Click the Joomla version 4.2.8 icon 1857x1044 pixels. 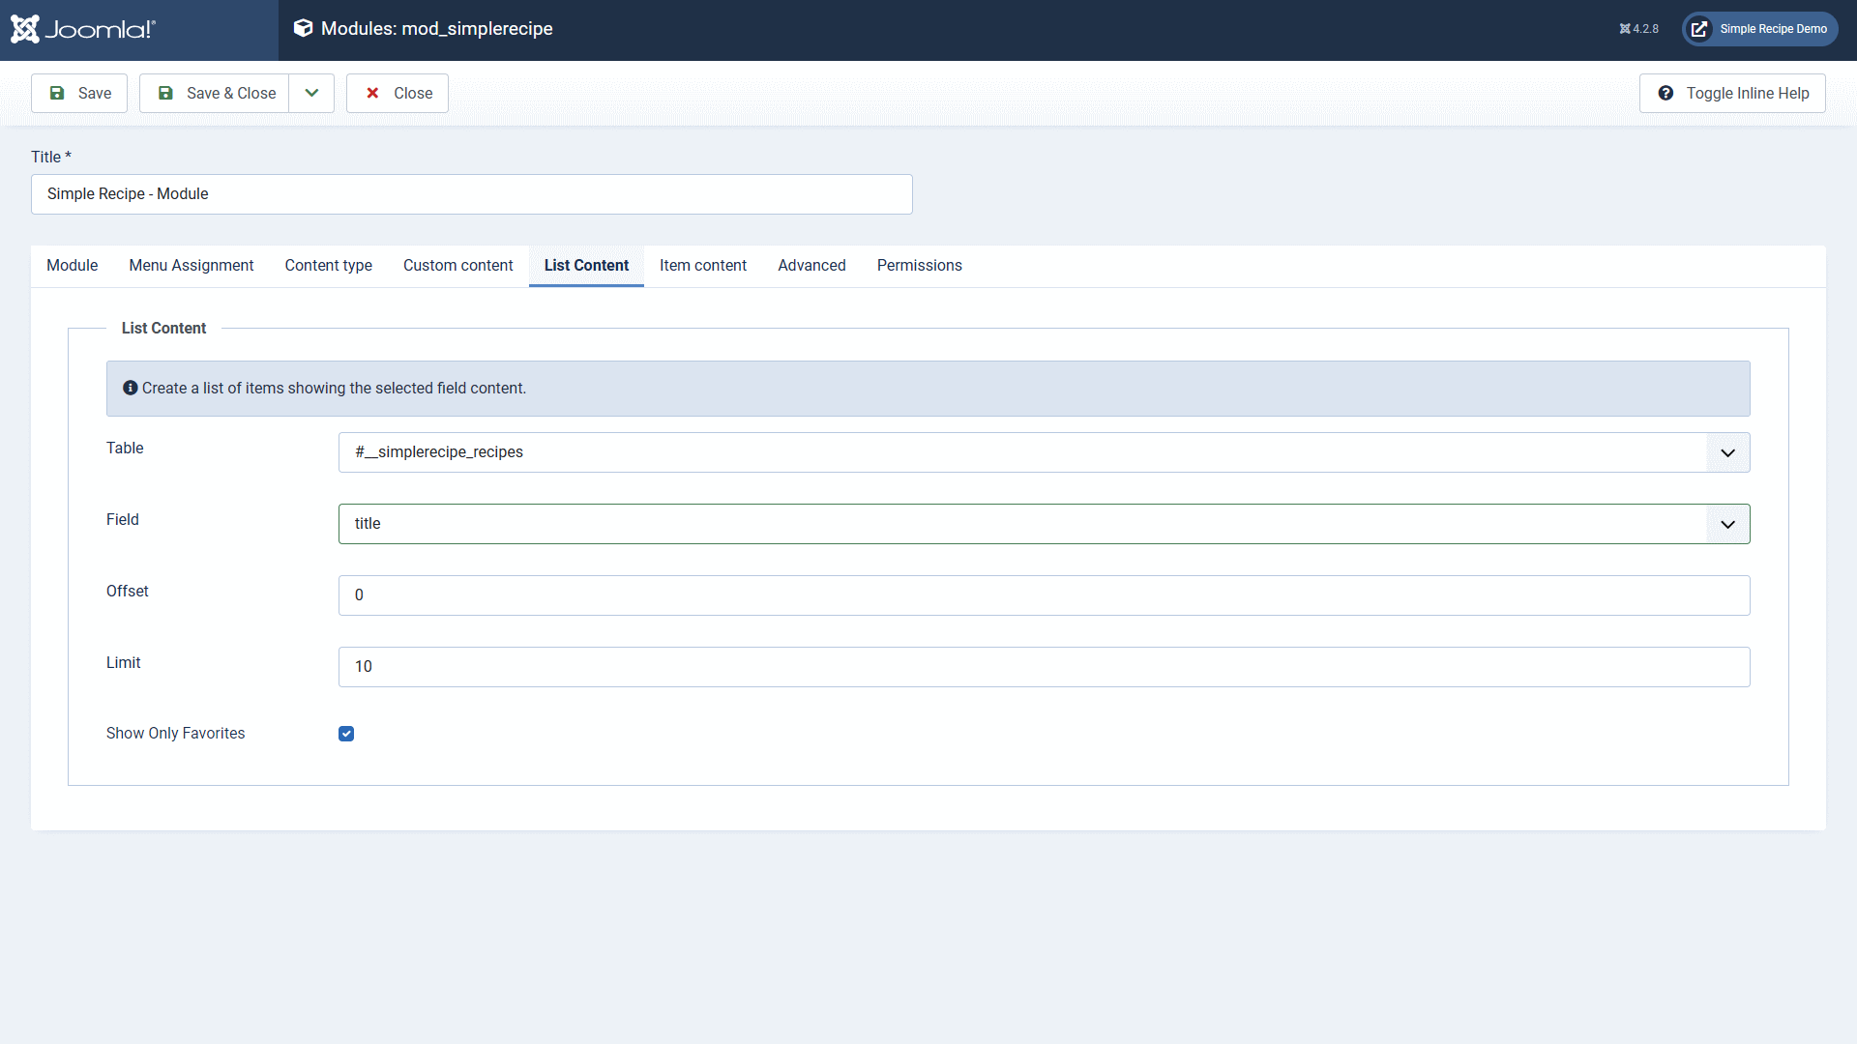point(1625,29)
